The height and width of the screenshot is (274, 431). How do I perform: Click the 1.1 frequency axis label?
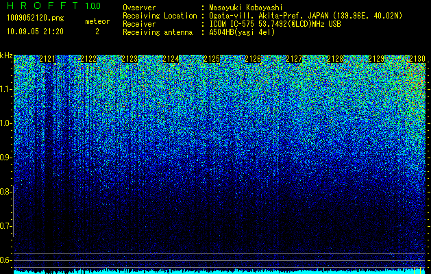[x=5, y=89]
